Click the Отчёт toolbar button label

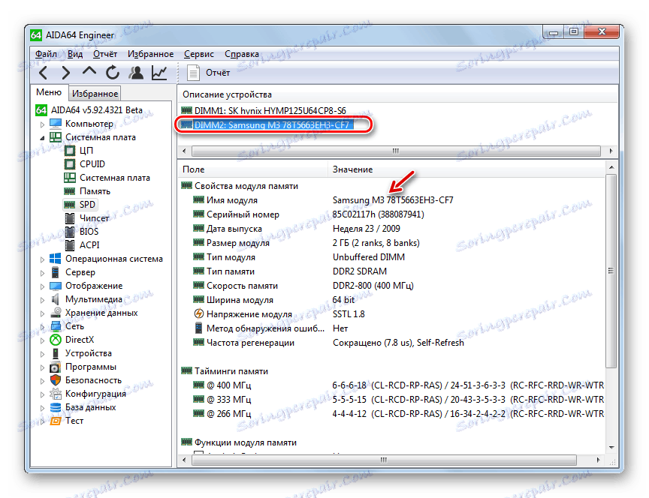(218, 73)
